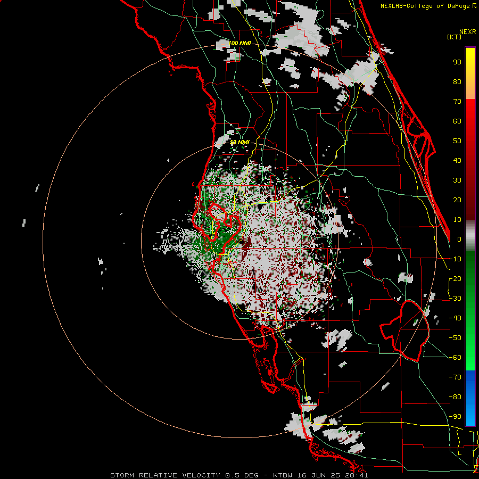Select the positive 30 scale label

(x=457, y=180)
